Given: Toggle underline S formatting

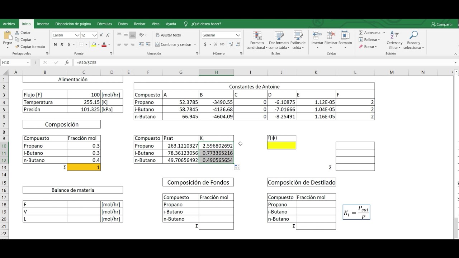Looking at the screenshot, I should coord(68,44).
